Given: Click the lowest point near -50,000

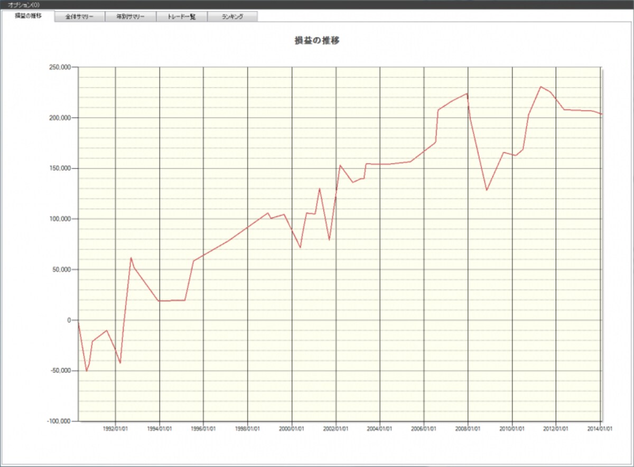Looking at the screenshot, I should tap(87, 371).
